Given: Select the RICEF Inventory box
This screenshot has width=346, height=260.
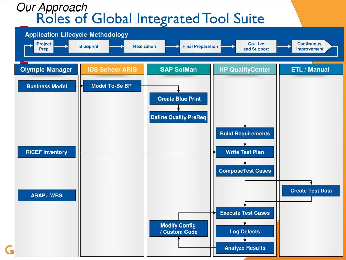Looking at the screenshot, I should click(47, 152).
